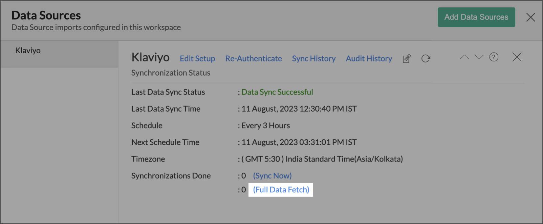The height and width of the screenshot is (224, 543).
Task: Close the Klaviyo details panel
Action: (517, 57)
